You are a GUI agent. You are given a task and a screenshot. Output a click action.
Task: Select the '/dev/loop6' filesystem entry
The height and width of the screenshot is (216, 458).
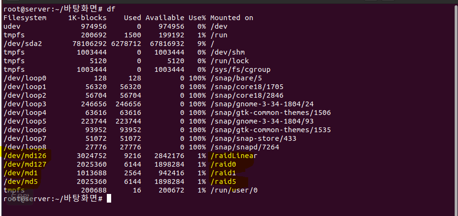click(x=25, y=130)
